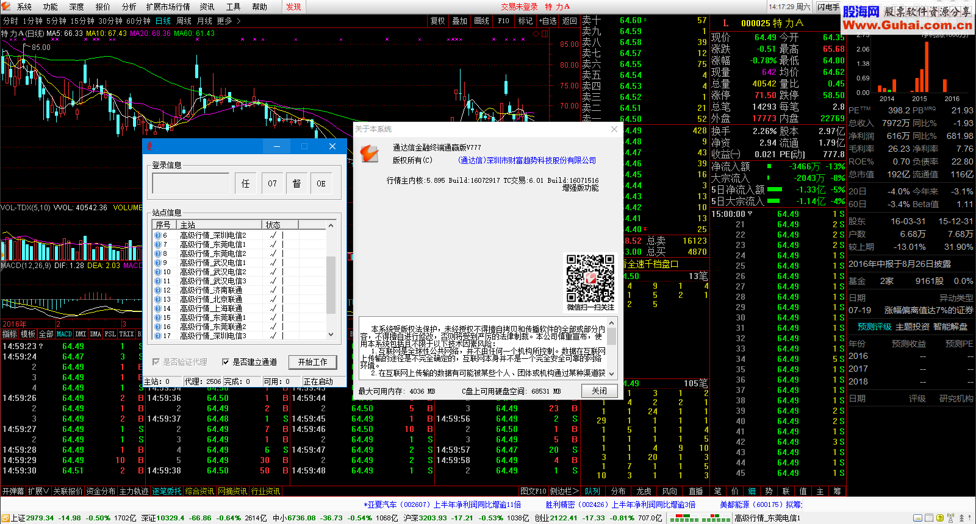
Task: Click the 主站 column header
Action: [x=220, y=225]
